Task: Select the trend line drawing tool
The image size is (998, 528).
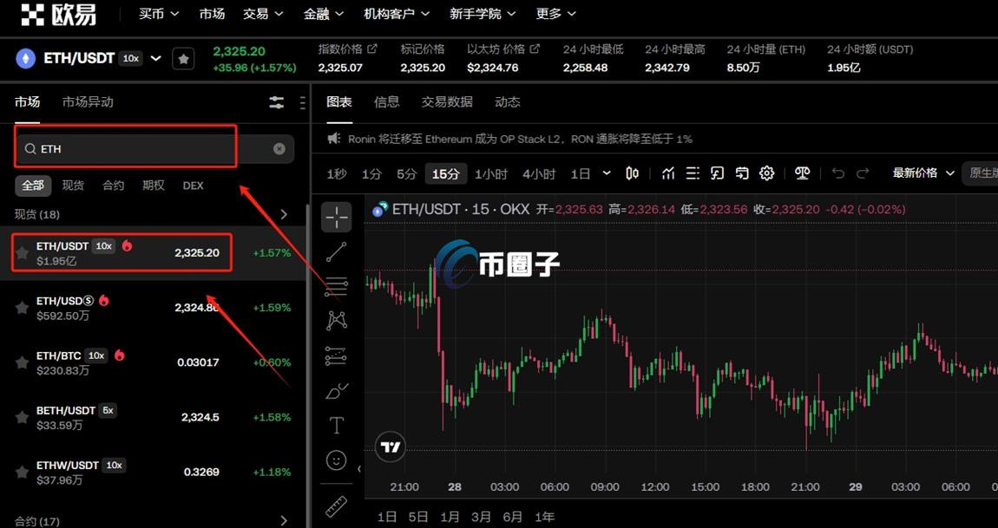Action: coord(336,252)
